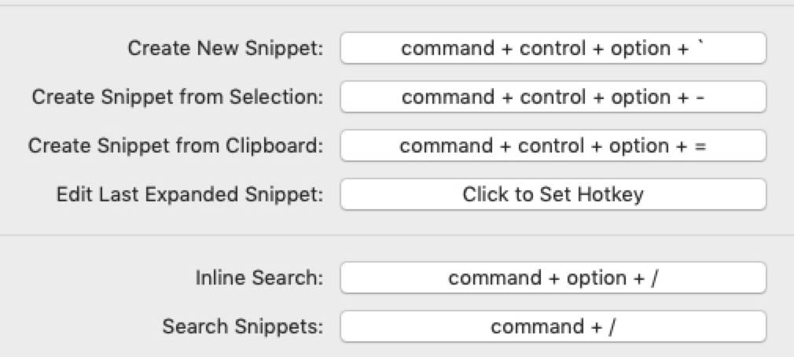The height and width of the screenshot is (357, 794).
Task: Click the shortcut box ending with minus sign
Action: [553, 97]
